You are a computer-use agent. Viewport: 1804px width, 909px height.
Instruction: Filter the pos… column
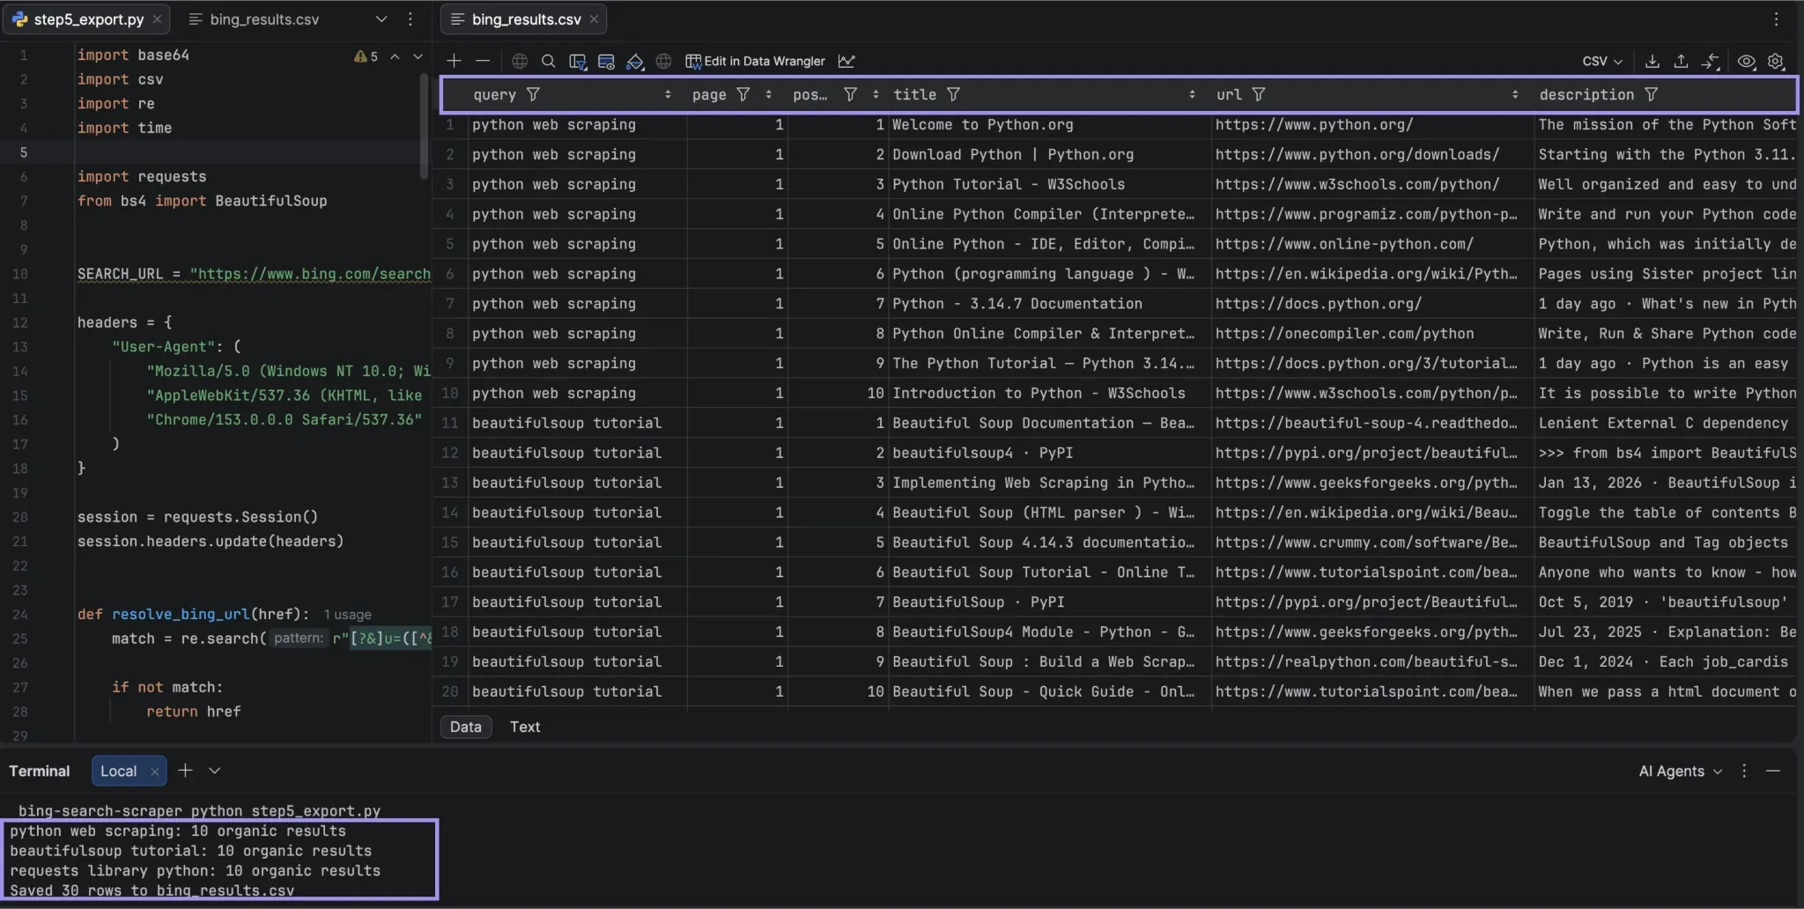[850, 94]
